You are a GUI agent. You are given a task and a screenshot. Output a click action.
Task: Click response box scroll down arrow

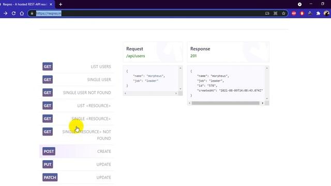(267, 99)
